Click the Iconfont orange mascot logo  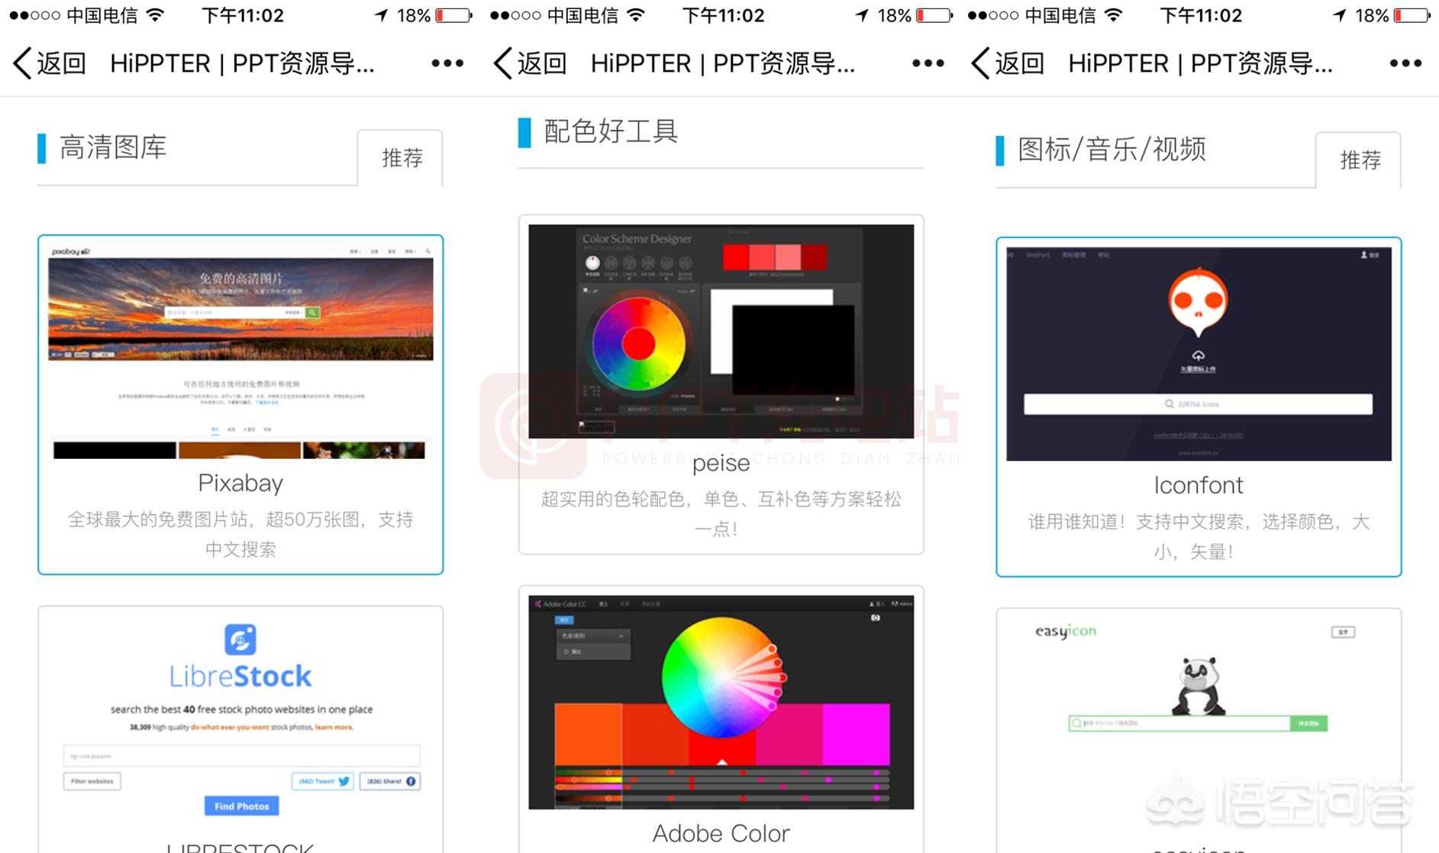coord(1198,302)
